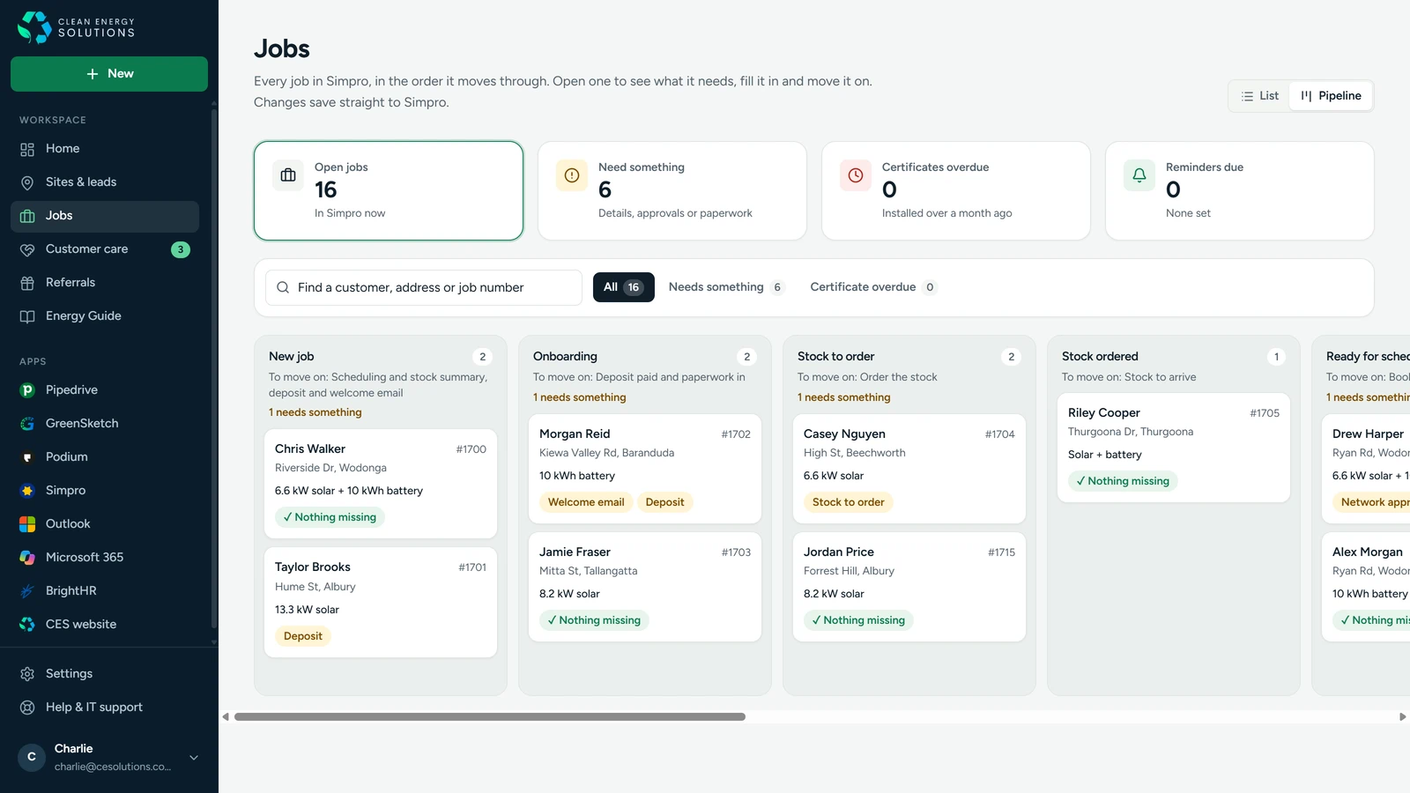This screenshot has height=793, width=1410.
Task: Switch to Pipeline view
Action: click(x=1331, y=96)
